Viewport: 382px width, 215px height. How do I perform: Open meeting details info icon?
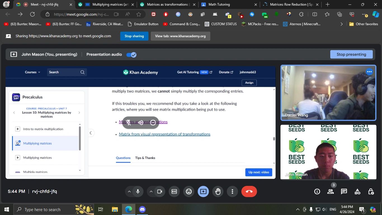click(x=317, y=191)
